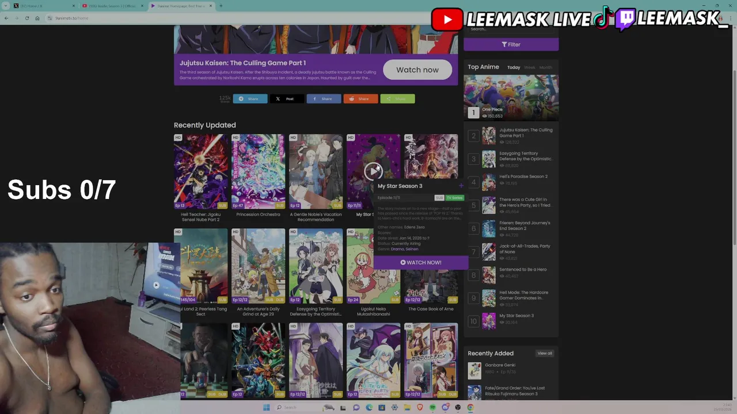
Task: Click the Drama genre link in My Star popup
Action: [x=397, y=249]
